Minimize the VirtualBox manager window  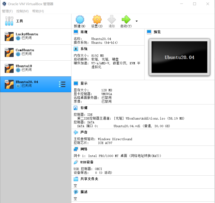(x=181, y=4)
